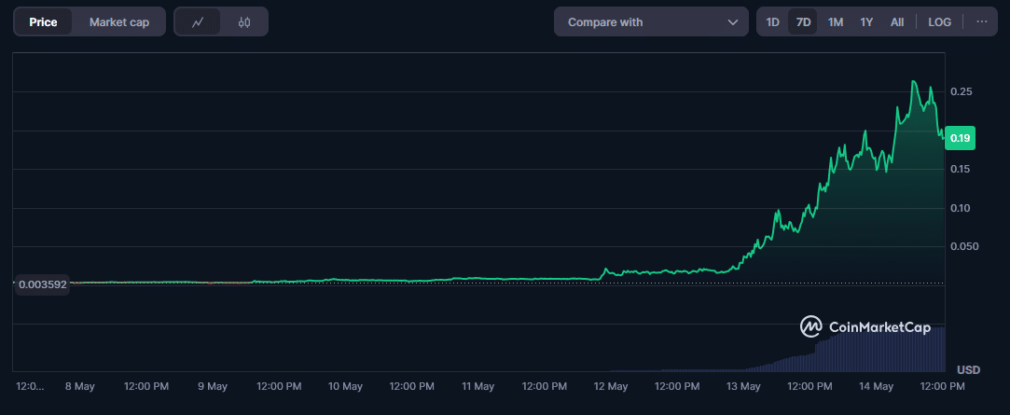Set the time range to 1Y
The width and height of the screenshot is (1010, 415).
(x=866, y=22)
